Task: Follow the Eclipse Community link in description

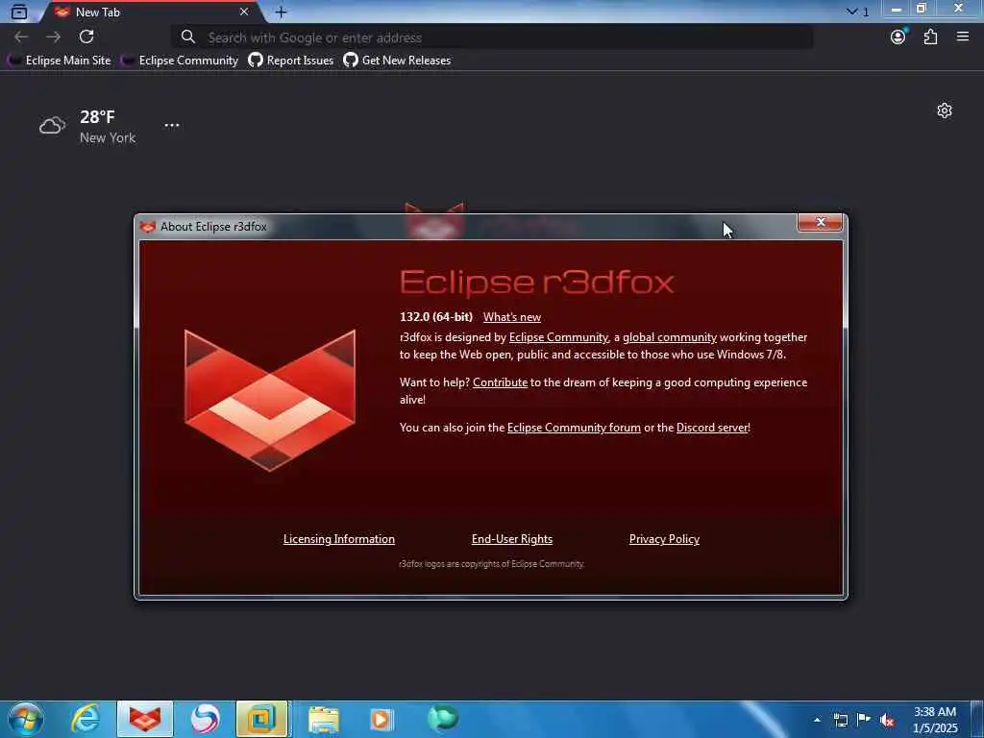Action: [558, 337]
